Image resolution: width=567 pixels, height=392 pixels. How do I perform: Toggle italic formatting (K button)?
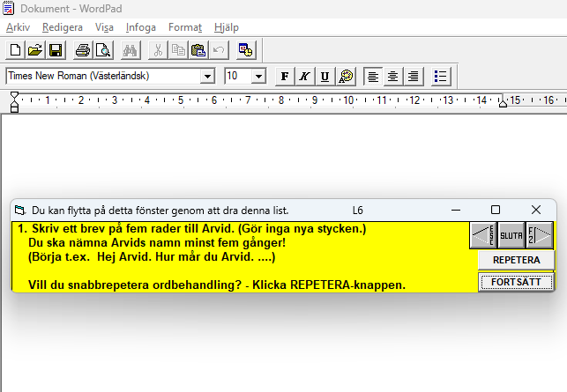(304, 77)
